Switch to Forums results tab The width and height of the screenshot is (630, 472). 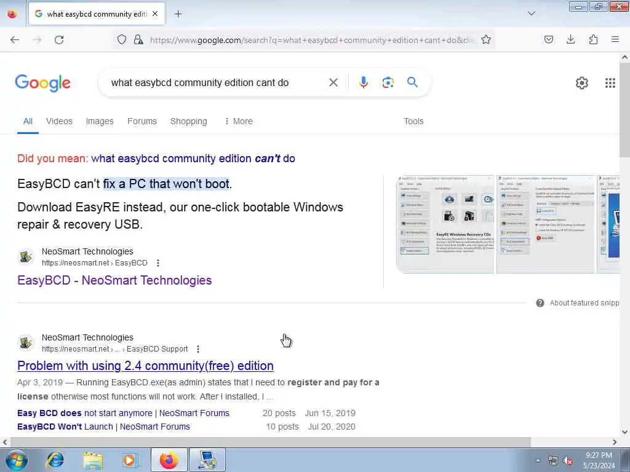click(x=142, y=121)
